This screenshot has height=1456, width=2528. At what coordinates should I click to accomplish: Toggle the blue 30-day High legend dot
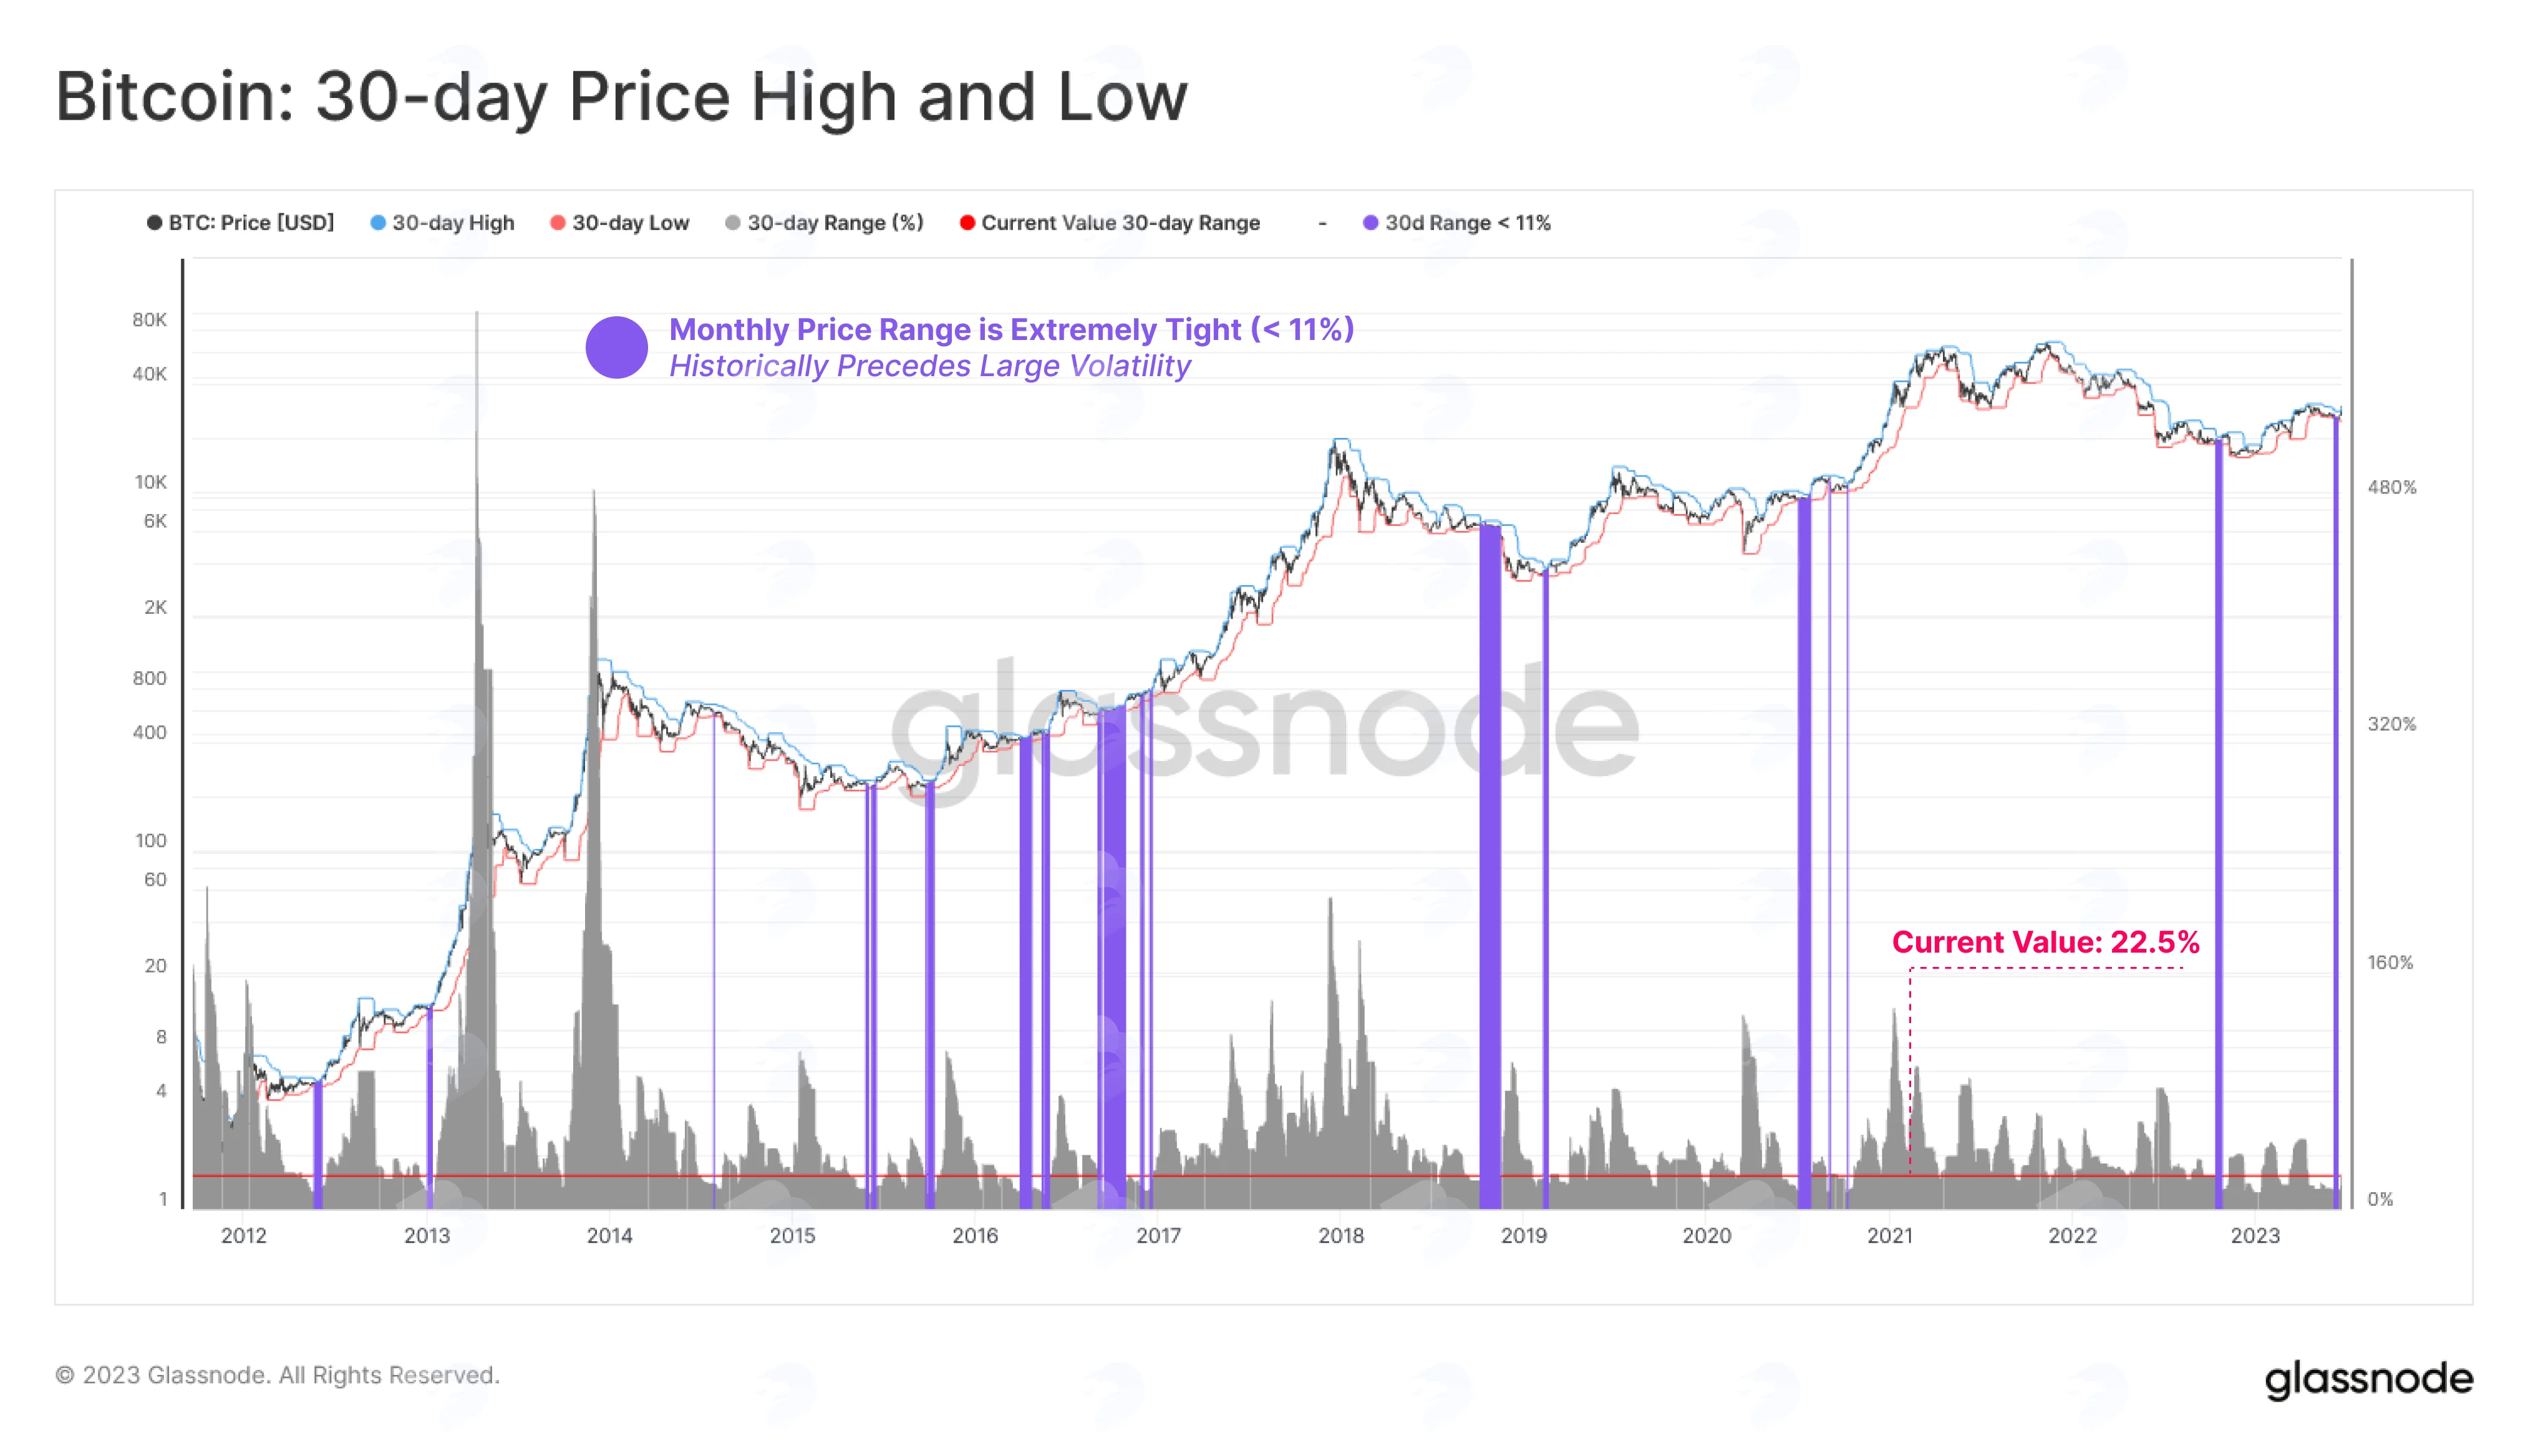378,223
